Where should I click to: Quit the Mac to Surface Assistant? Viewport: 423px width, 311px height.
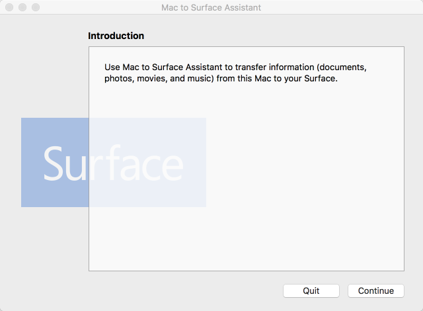tap(311, 290)
